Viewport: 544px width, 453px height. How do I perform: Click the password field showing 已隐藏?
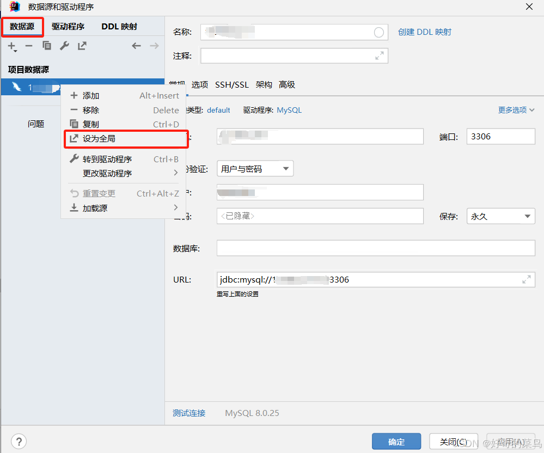(x=320, y=216)
